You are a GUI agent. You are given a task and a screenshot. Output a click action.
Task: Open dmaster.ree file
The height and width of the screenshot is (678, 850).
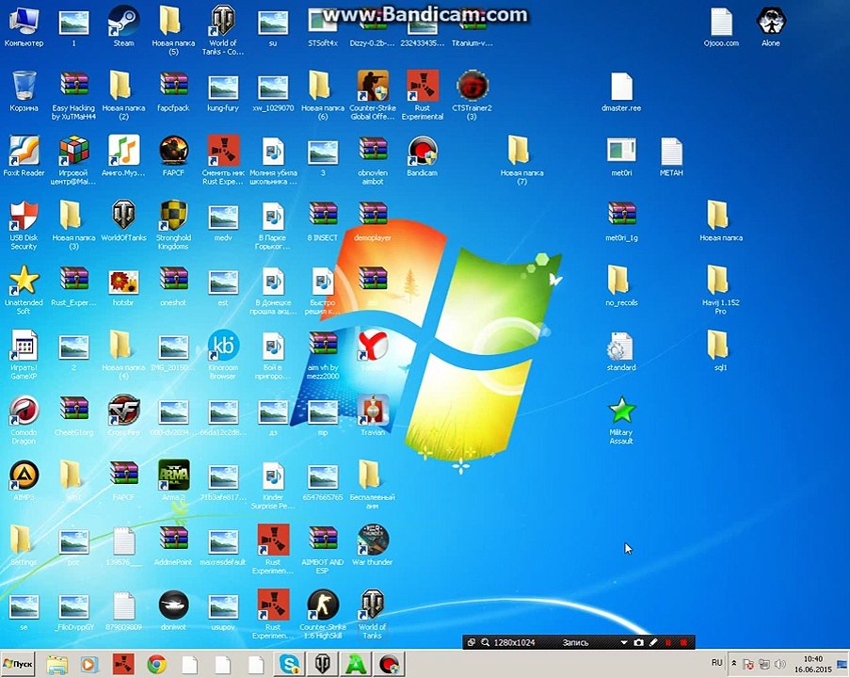point(621,91)
